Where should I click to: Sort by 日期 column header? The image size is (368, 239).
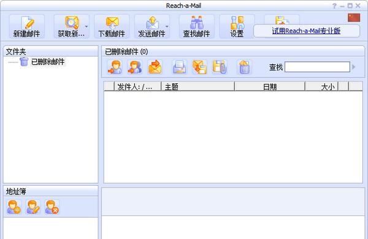pos(270,86)
